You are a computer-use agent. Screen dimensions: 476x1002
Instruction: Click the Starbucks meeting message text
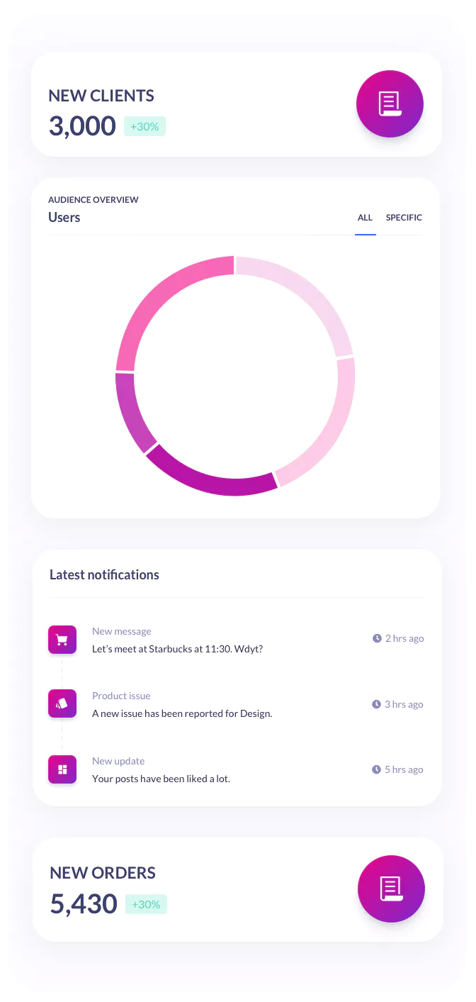pos(177,648)
